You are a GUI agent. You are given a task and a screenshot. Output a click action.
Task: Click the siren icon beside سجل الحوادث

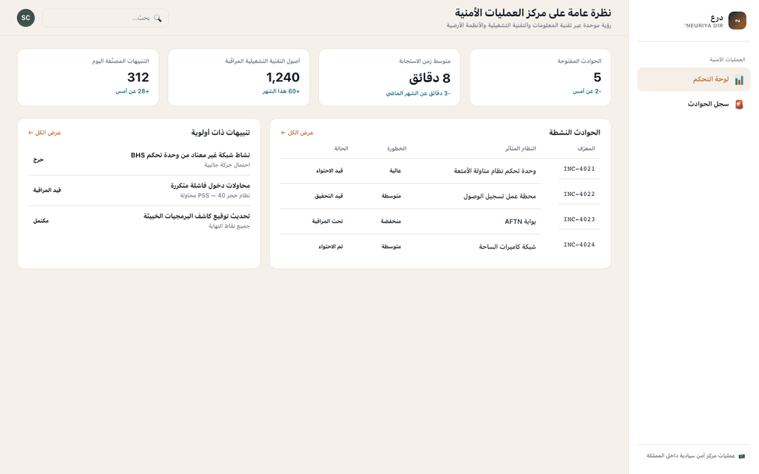coord(739,105)
